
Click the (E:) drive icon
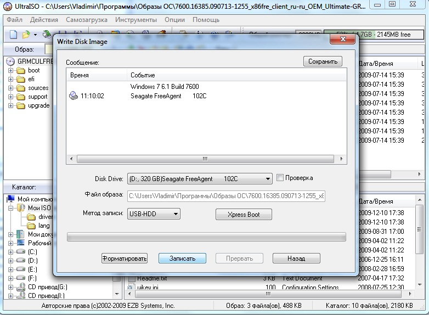21,269
